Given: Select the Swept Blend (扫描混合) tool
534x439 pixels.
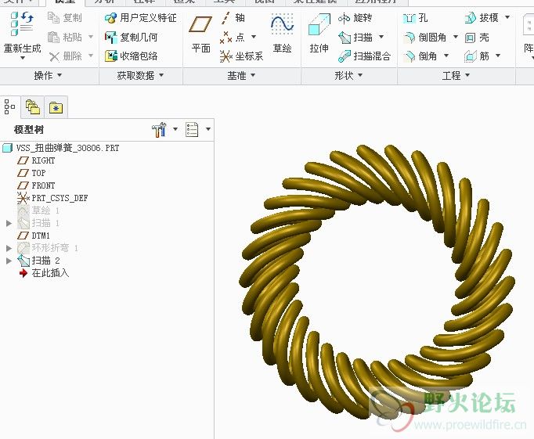Looking at the screenshot, I should point(364,56).
